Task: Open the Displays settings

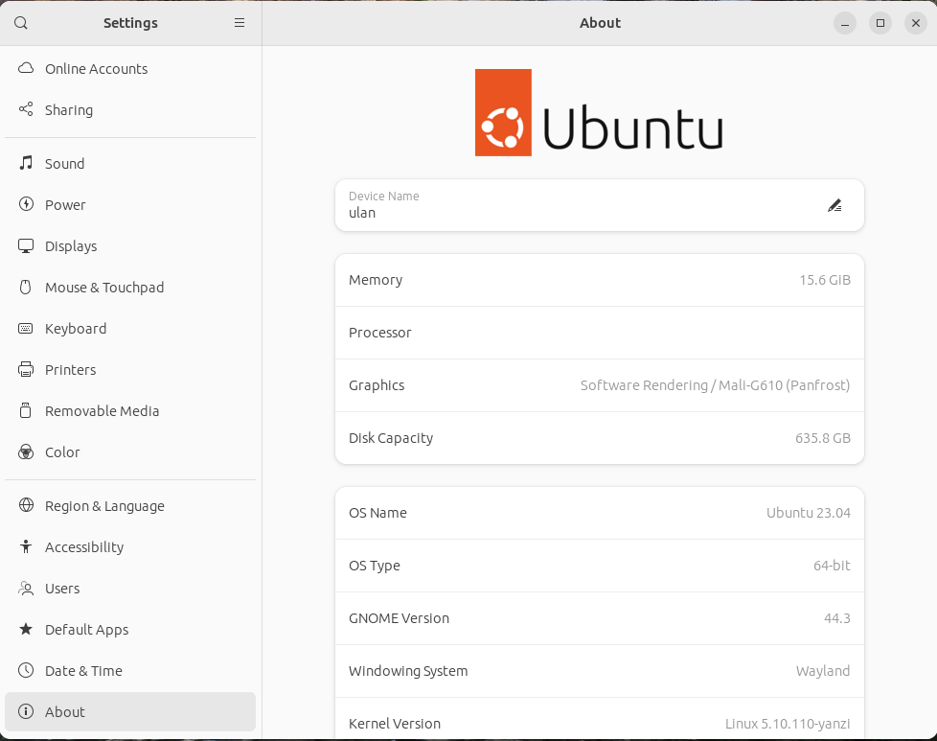Action: [x=130, y=245]
